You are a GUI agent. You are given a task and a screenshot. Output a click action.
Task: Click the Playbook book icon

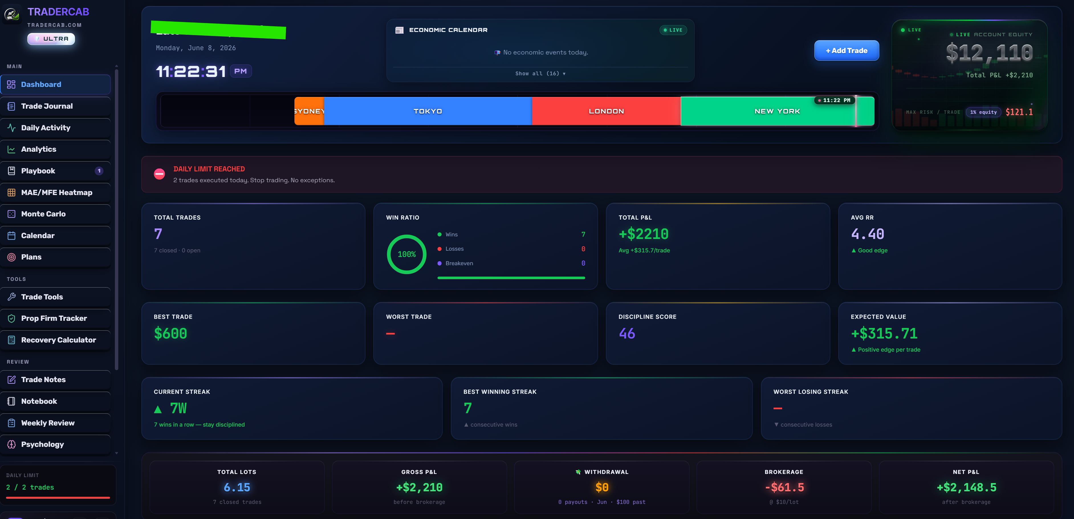point(11,171)
